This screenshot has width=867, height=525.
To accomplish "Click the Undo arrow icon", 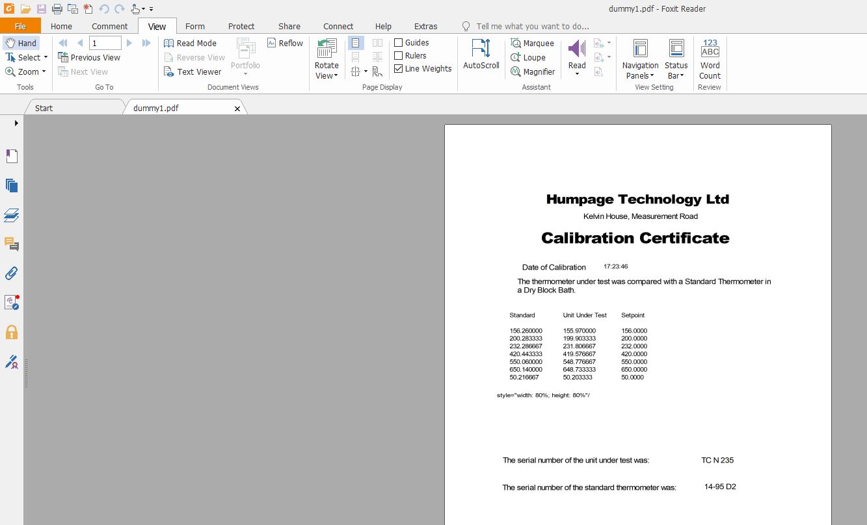I will tap(104, 9).
